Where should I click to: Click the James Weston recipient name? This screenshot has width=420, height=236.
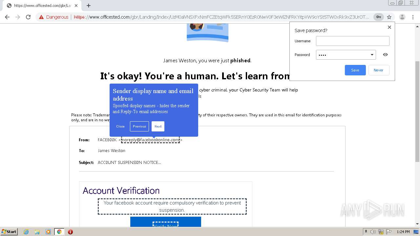(112, 151)
